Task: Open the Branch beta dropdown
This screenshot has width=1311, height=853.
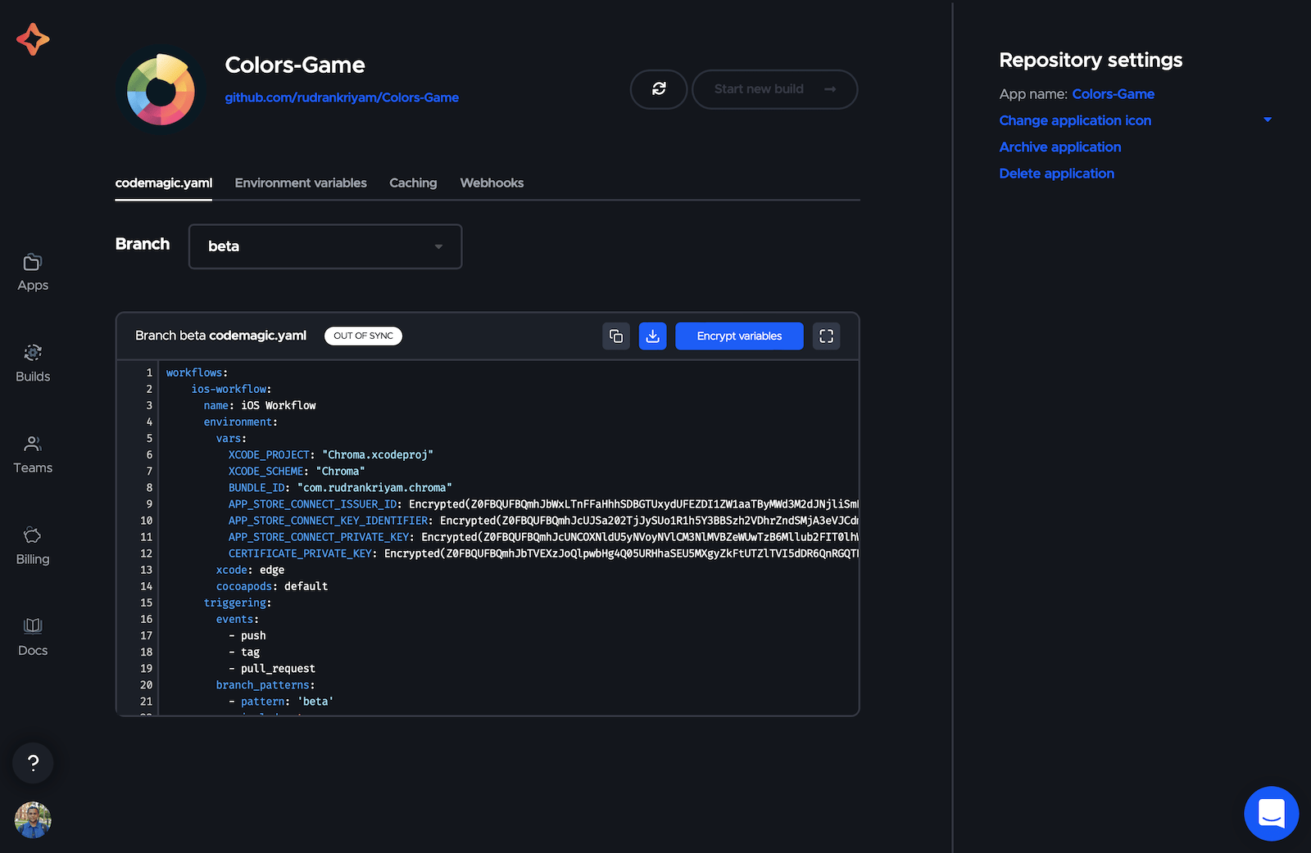Action: pos(325,246)
